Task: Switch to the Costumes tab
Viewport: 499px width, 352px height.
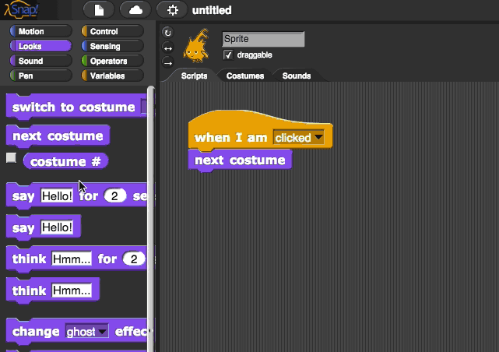Action: pos(244,76)
